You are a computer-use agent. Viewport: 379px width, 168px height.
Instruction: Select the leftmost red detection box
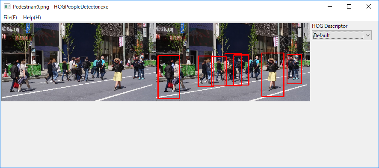coord(169,77)
